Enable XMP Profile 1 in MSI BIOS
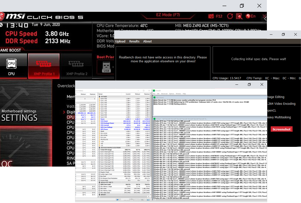 click(x=44, y=66)
